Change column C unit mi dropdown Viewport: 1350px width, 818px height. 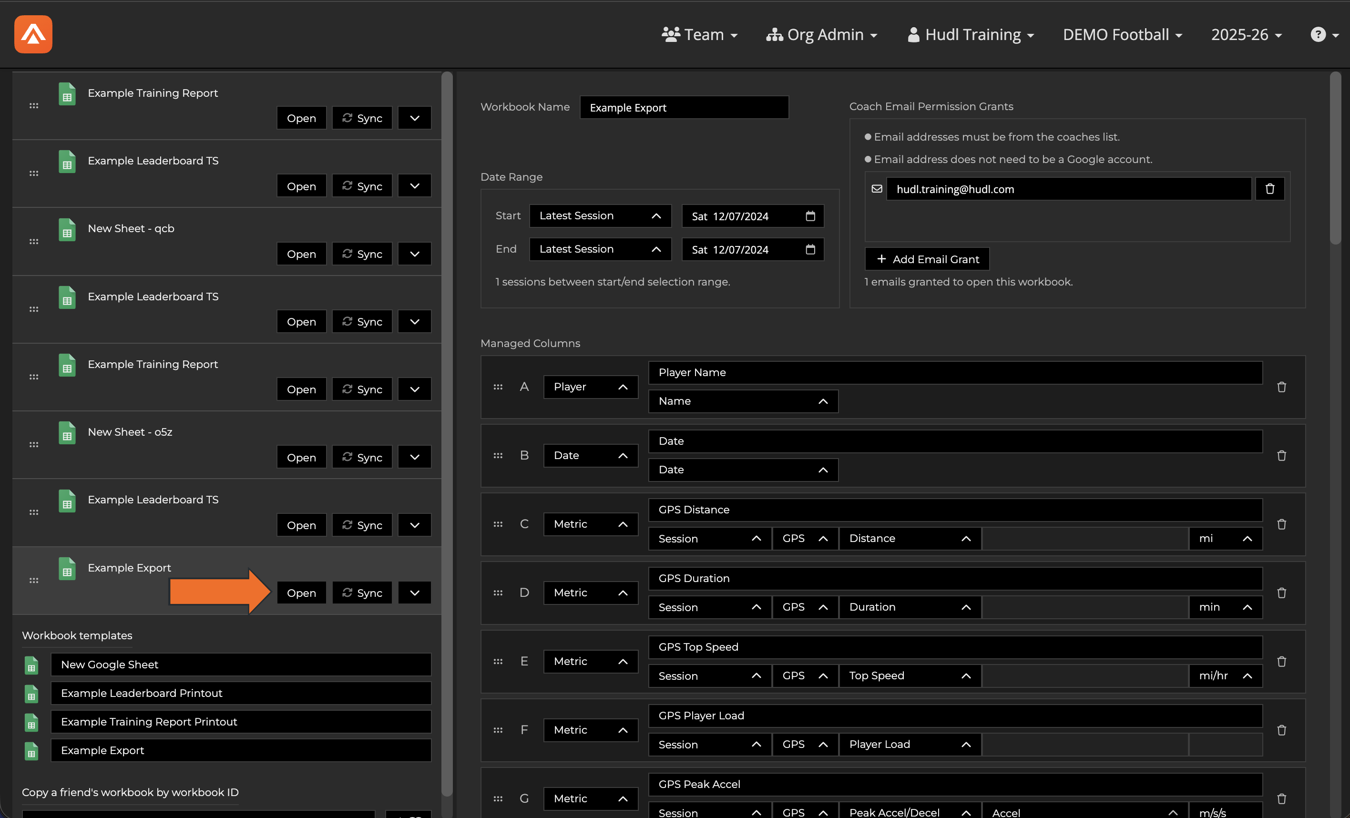[x=1226, y=539]
